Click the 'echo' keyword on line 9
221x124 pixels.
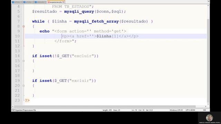[45, 31]
